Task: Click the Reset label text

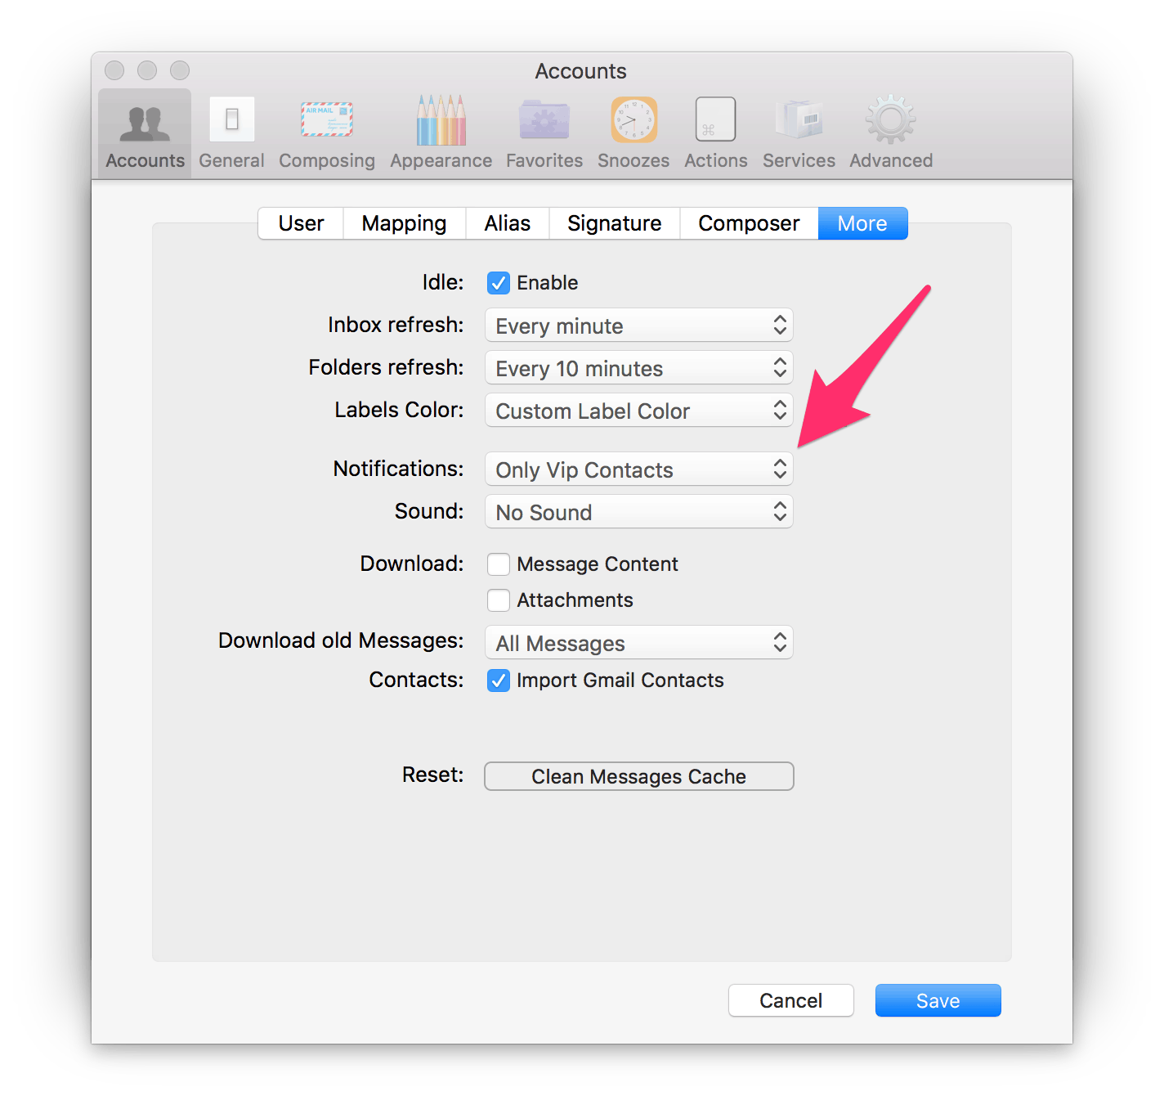Action: tap(433, 775)
